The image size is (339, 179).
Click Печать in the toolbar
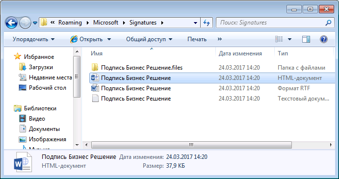click(x=197, y=39)
